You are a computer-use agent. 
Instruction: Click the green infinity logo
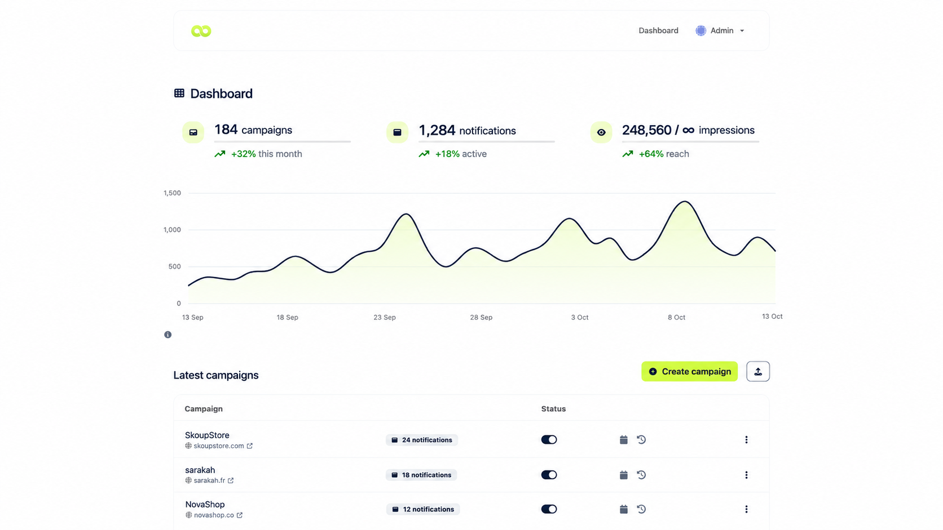(x=201, y=31)
